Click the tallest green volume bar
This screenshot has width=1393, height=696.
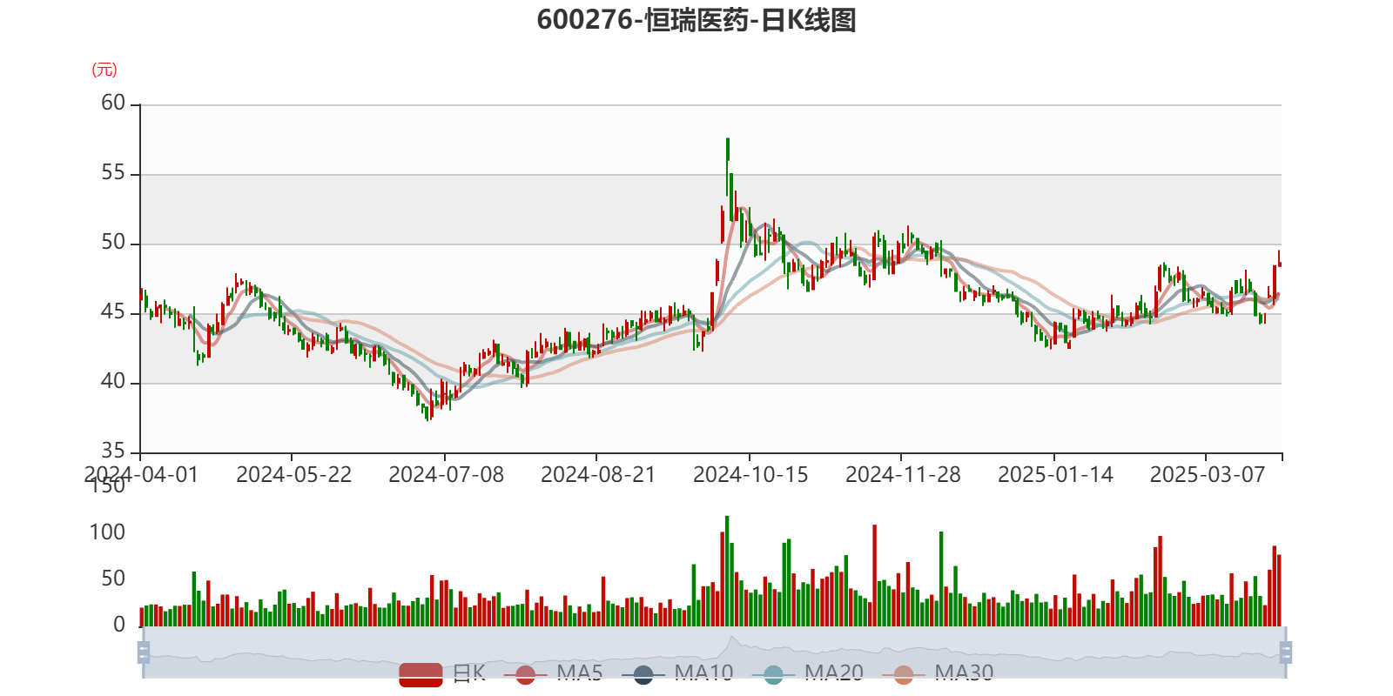pos(727,570)
